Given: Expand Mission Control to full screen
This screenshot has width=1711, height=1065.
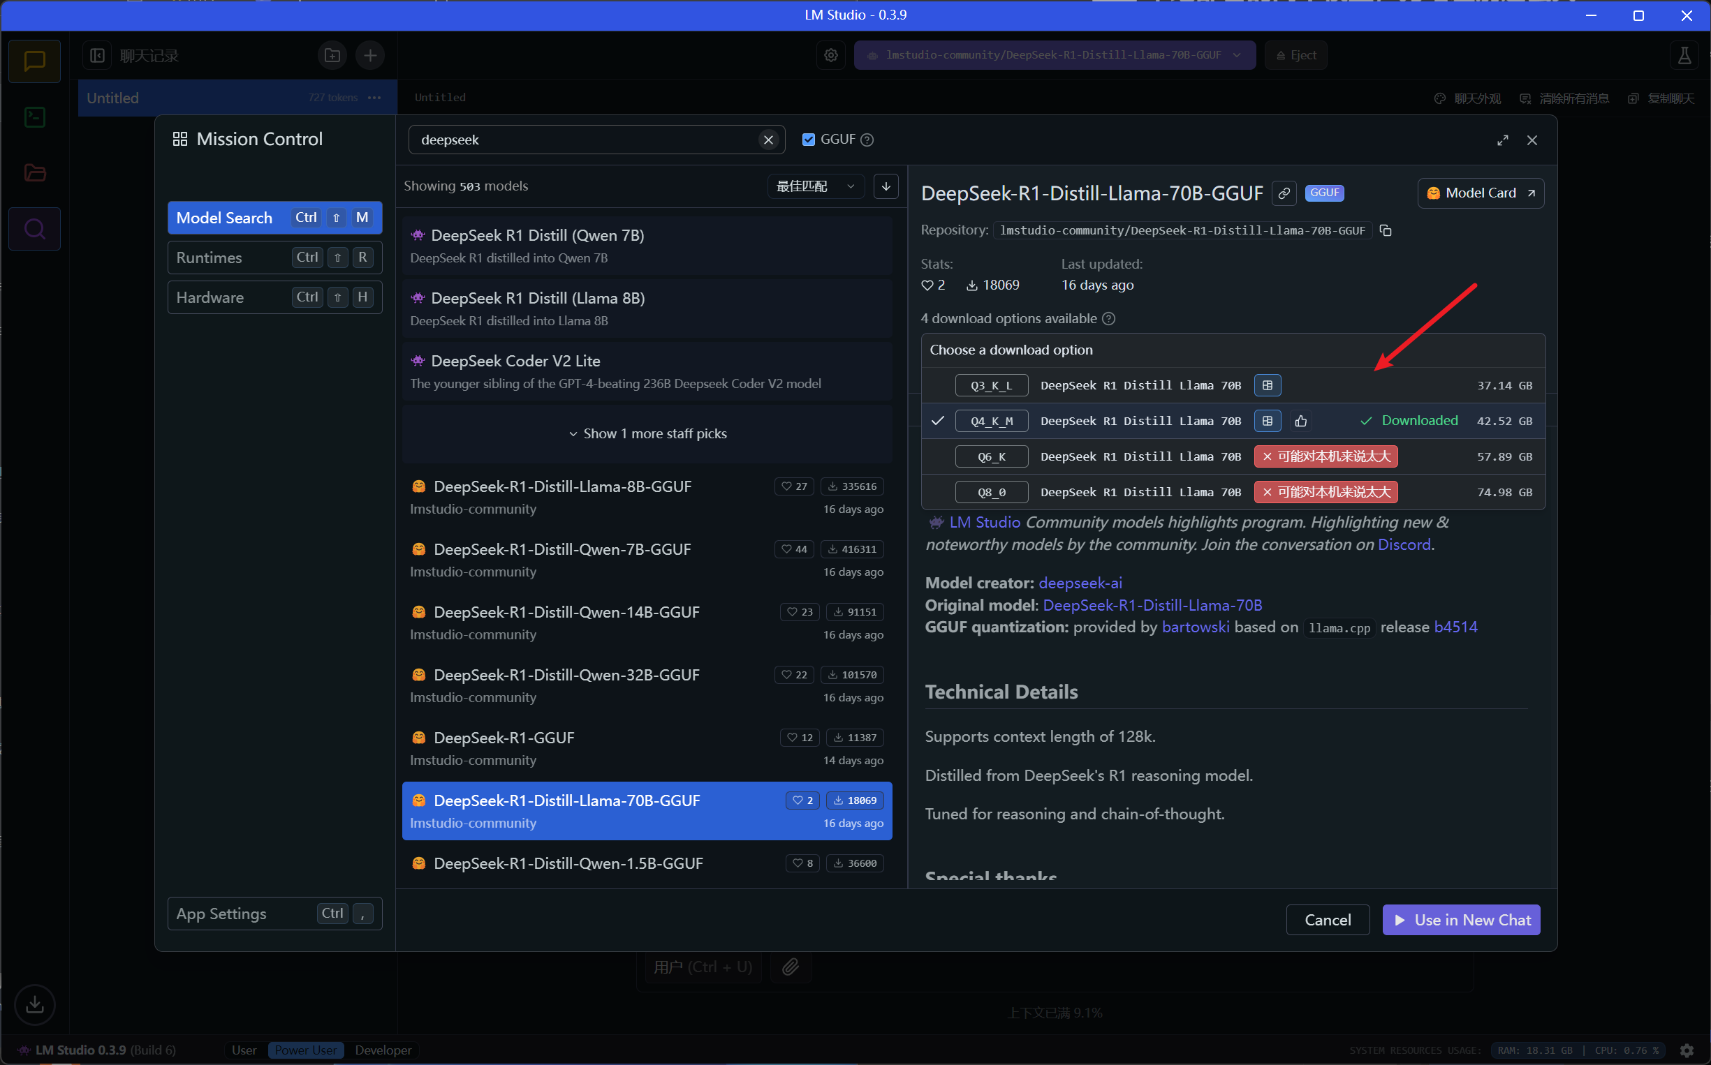Looking at the screenshot, I should point(1502,140).
